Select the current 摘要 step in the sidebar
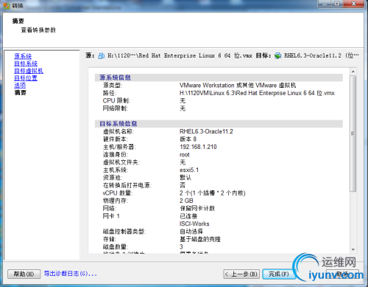 [x=20, y=92]
